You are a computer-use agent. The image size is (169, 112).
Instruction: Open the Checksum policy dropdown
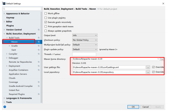point(85,40)
